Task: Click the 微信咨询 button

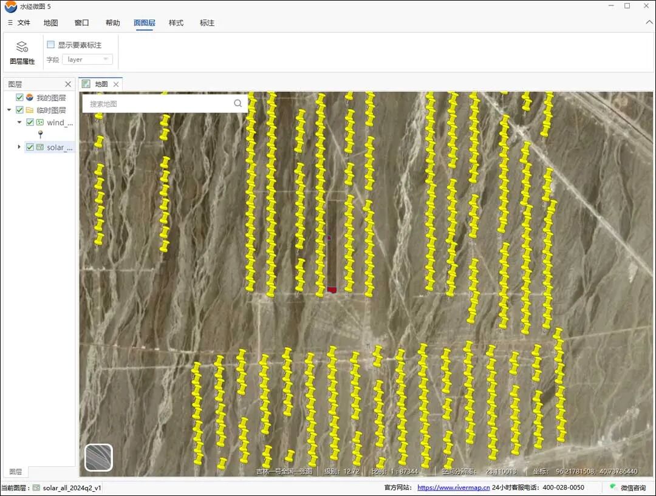Action: (627, 488)
